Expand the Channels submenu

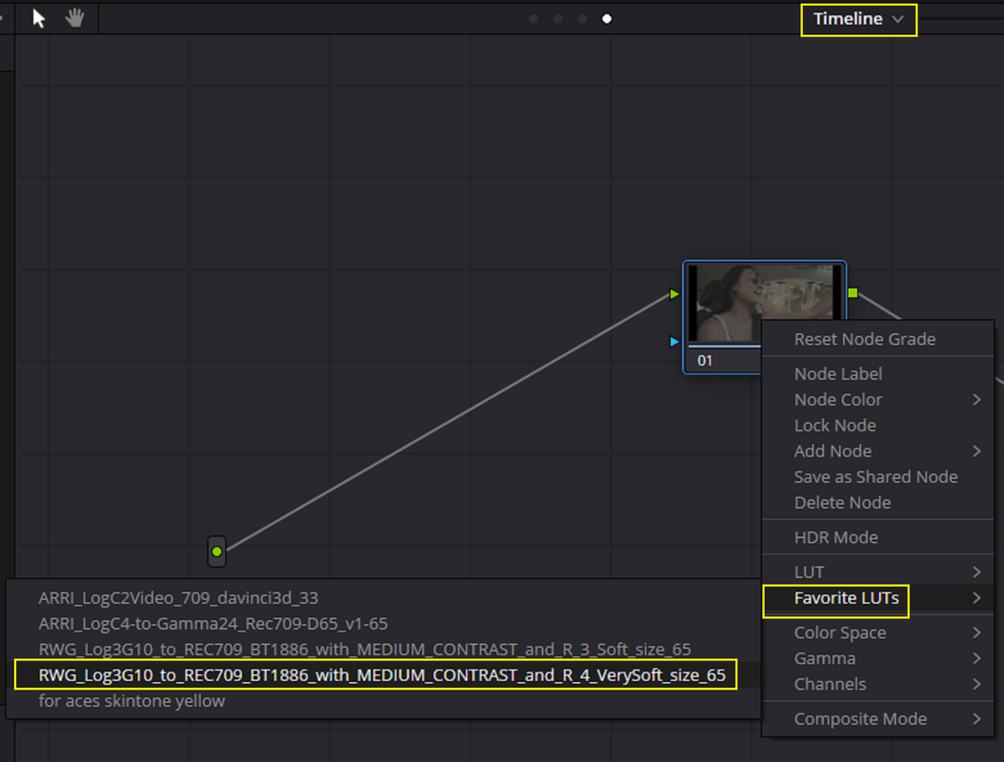pos(878,684)
